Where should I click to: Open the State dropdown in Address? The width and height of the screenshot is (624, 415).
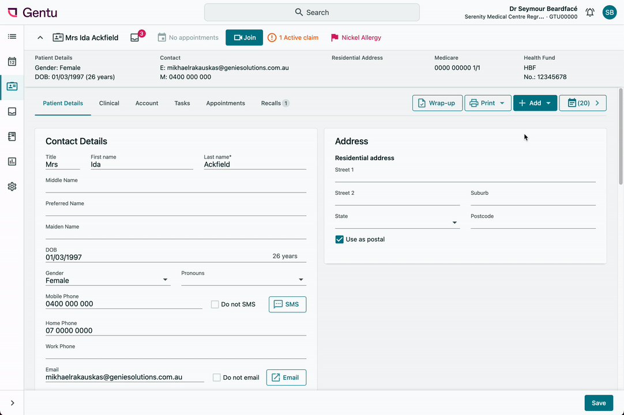click(397, 222)
